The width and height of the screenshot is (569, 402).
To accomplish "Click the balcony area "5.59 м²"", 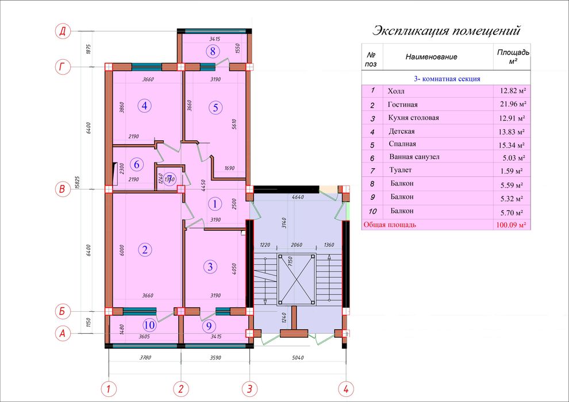I will coord(512,185).
